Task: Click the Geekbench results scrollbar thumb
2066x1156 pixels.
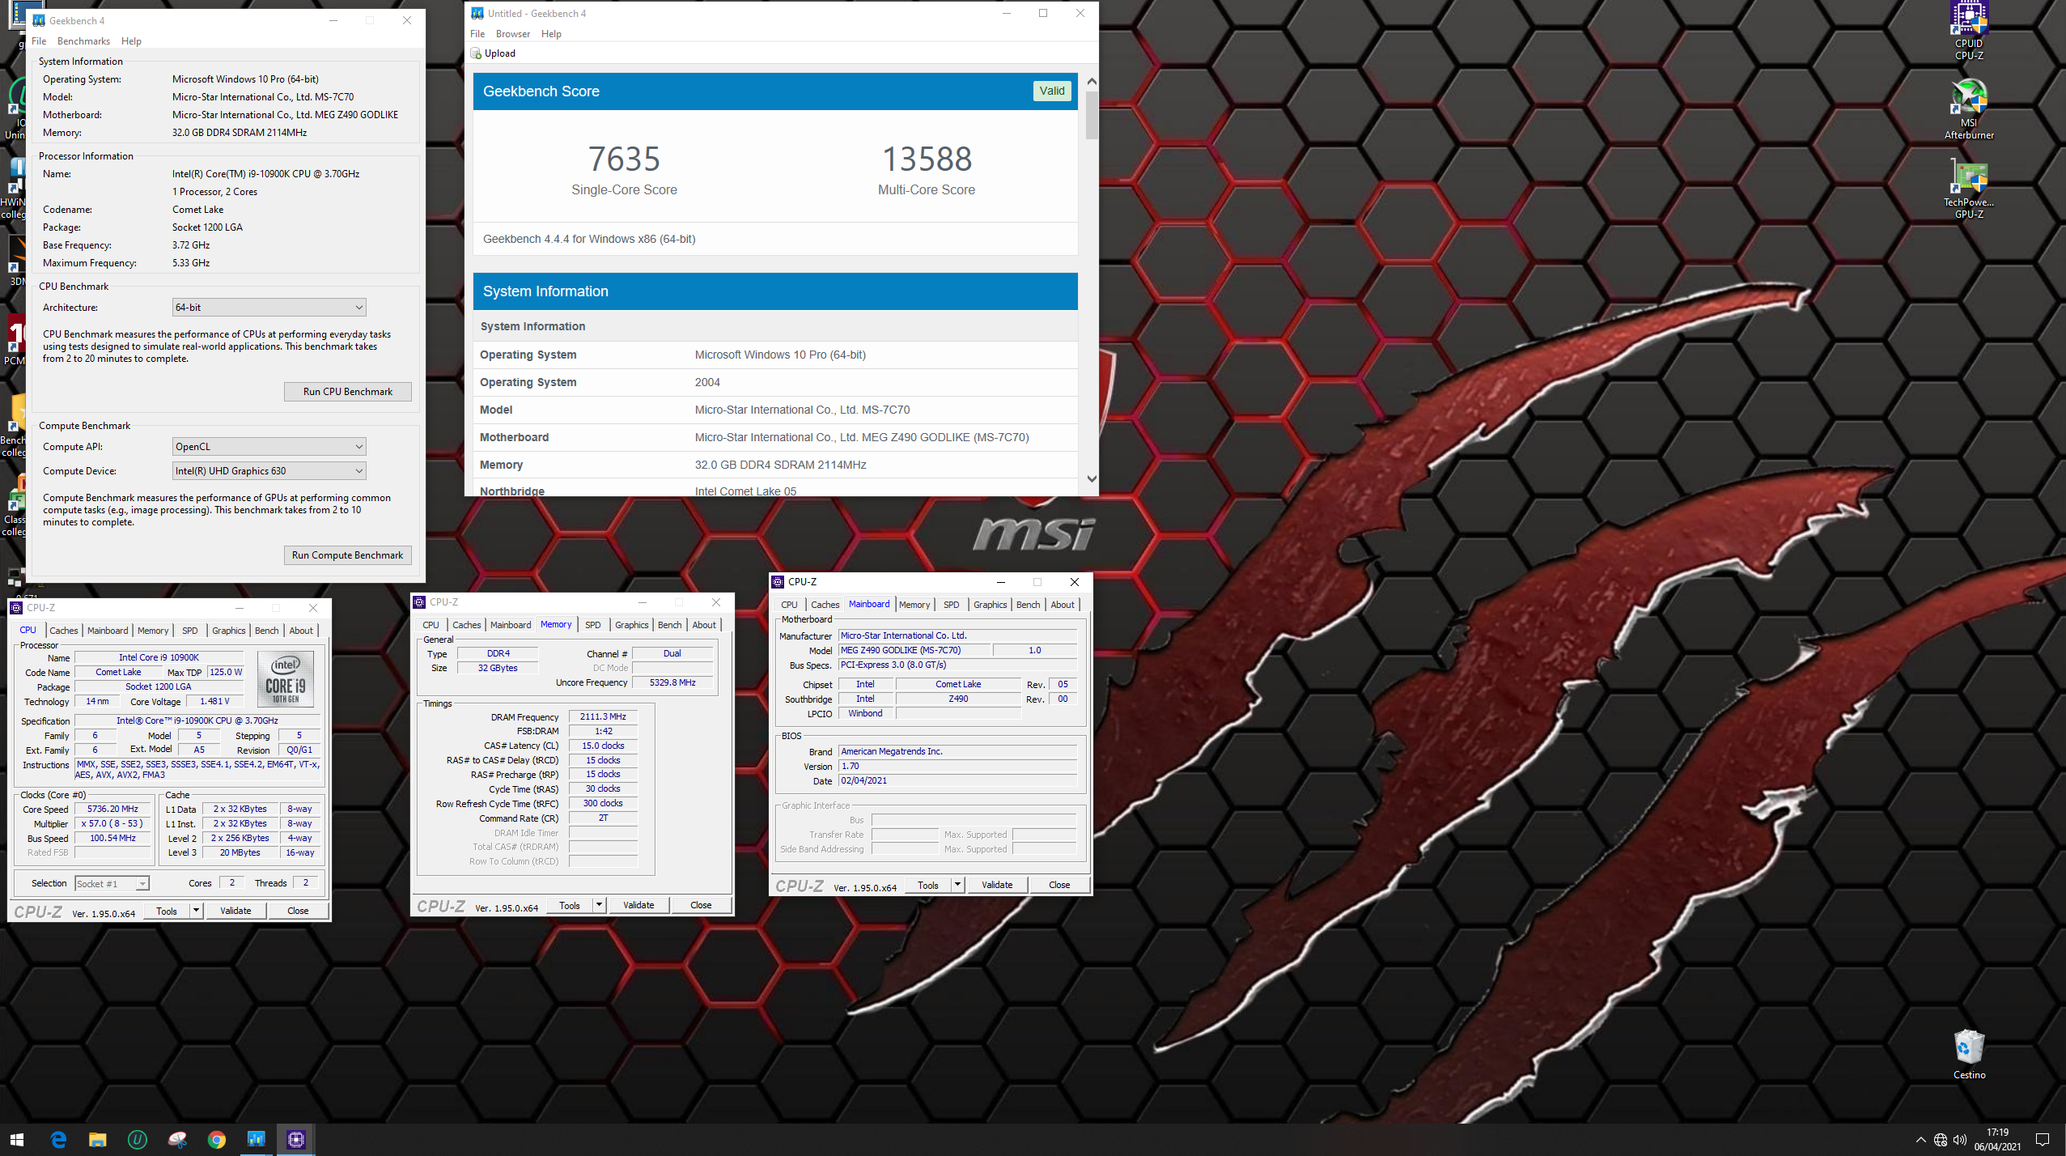Action: coord(1092,115)
